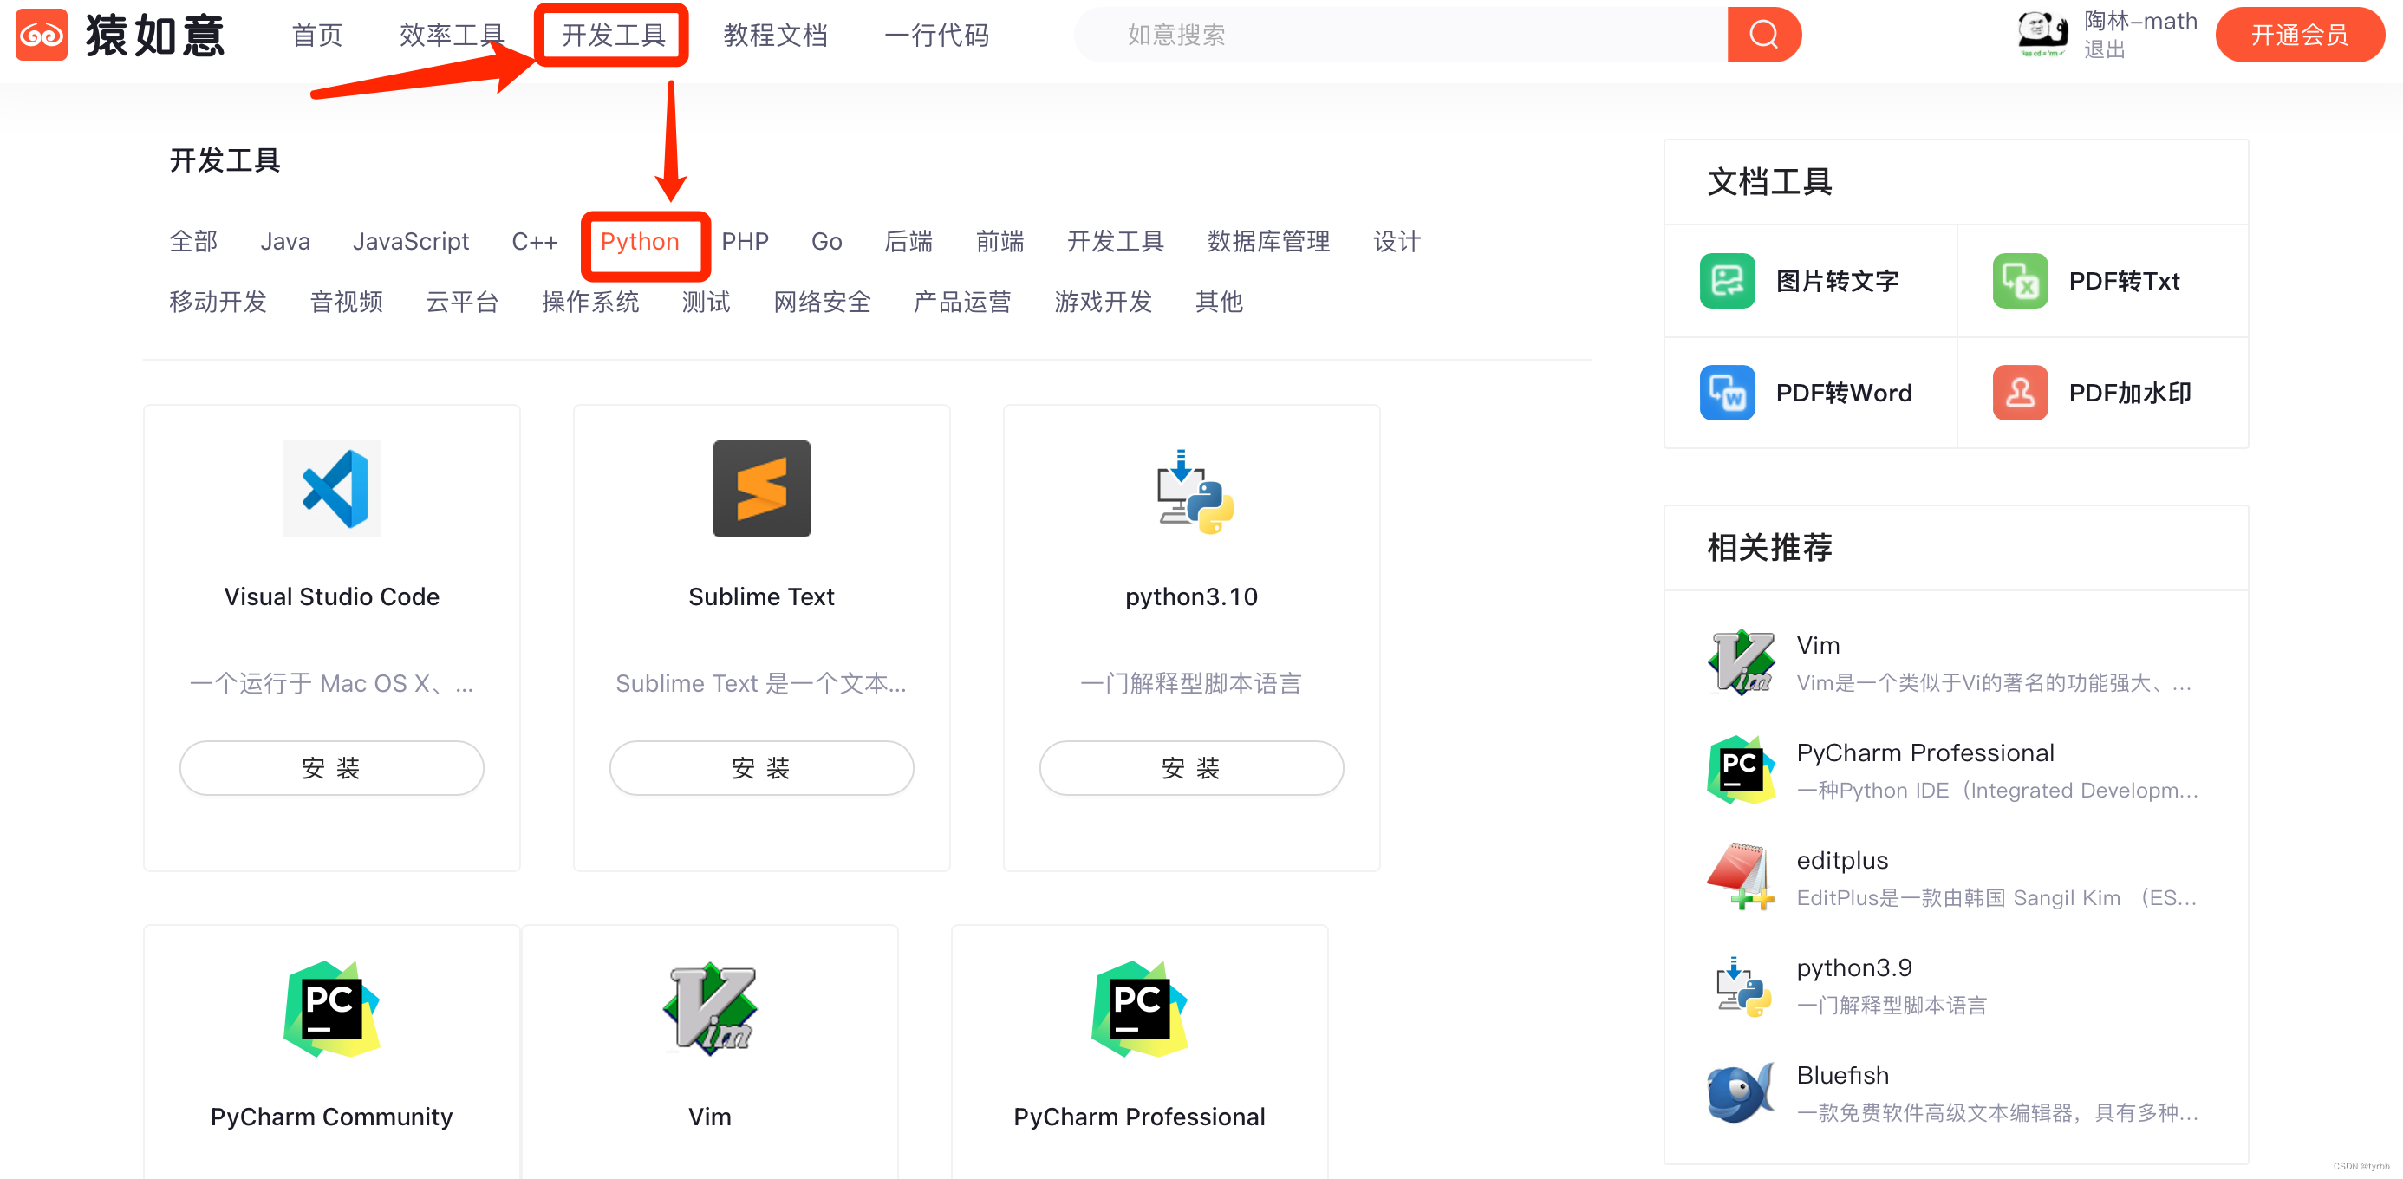This screenshot has height=1179, width=2403.
Task: Select the 设计 category filter
Action: (x=1397, y=242)
